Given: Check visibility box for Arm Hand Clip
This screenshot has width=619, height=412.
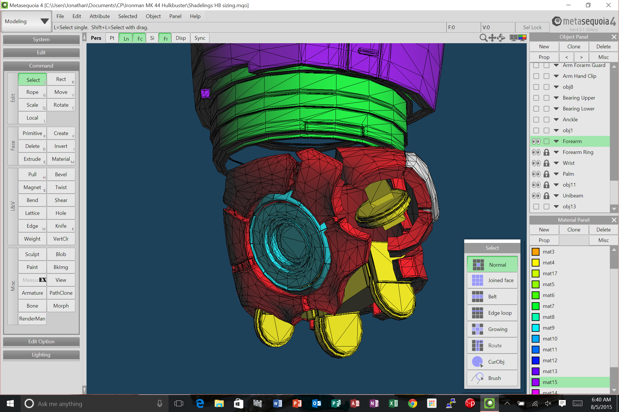Looking at the screenshot, I should click(536, 76).
